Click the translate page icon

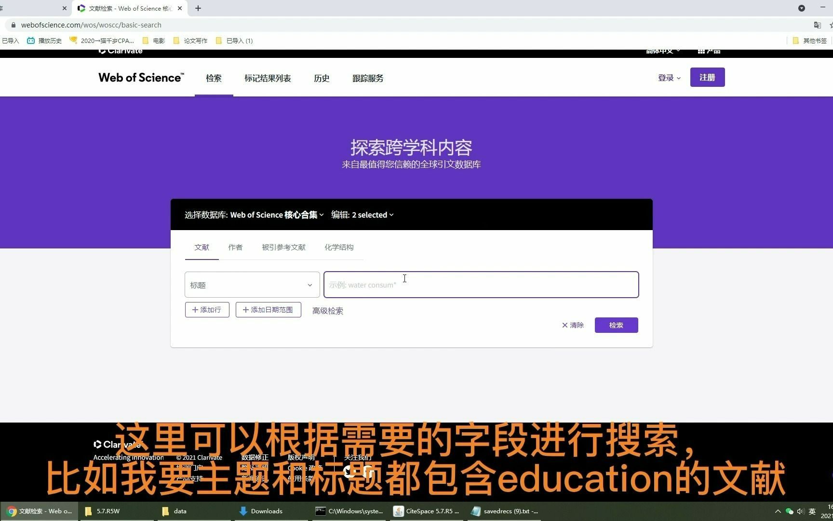click(817, 25)
